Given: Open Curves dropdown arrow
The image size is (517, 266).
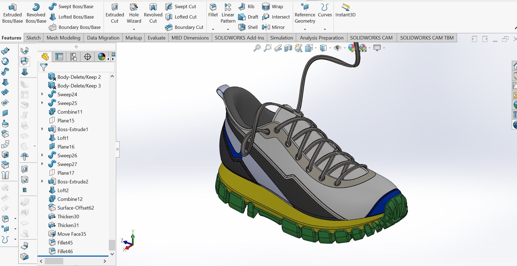Looking at the screenshot, I should point(325,29).
